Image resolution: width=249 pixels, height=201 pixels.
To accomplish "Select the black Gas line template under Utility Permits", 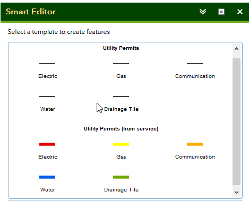I will pos(121,64).
